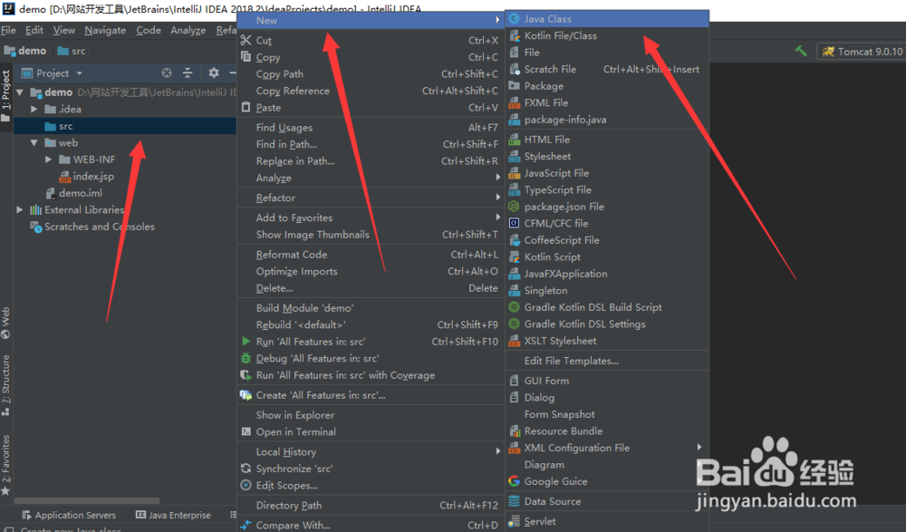This screenshot has width=906, height=532.
Task: Select Reformat Code
Action: coord(371,255)
